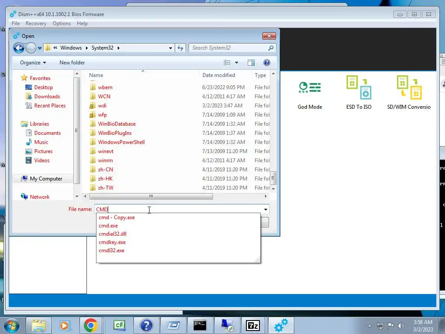Open Google Chrome from taskbar
Screen dimensions: 445x334
click(91, 325)
